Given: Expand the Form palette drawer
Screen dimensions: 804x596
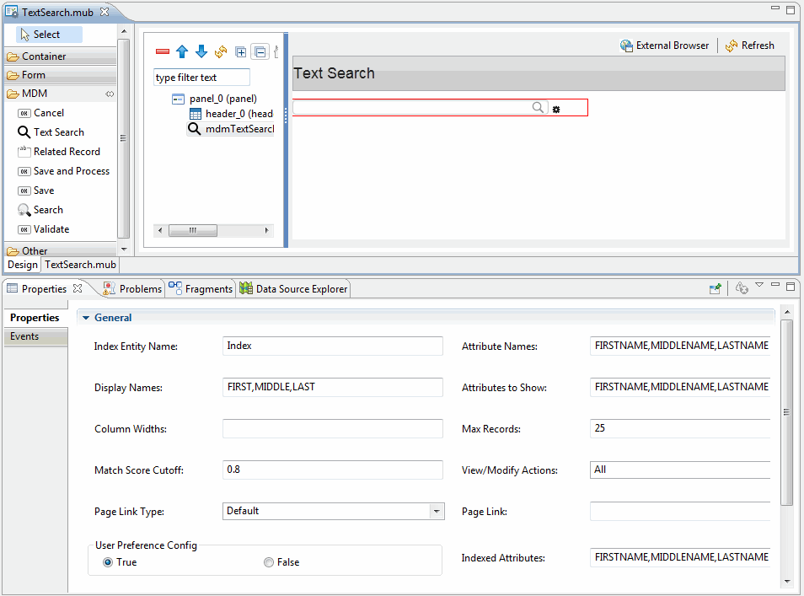Looking at the screenshot, I should coord(61,75).
